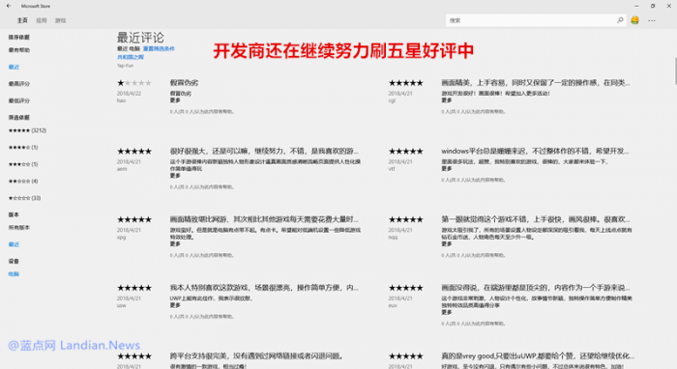Click reviewer name cgl
Viewport: 677px width, 369px height.
coord(392,100)
